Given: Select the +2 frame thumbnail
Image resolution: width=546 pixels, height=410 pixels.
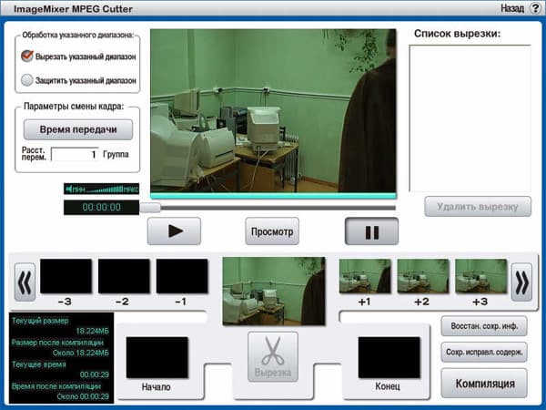Looking at the screenshot, I should (423, 276).
